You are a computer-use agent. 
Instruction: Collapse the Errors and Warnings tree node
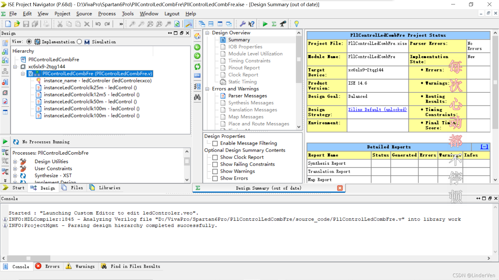pos(207,89)
